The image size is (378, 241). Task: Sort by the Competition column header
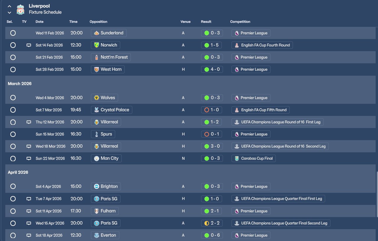[x=240, y=22]
